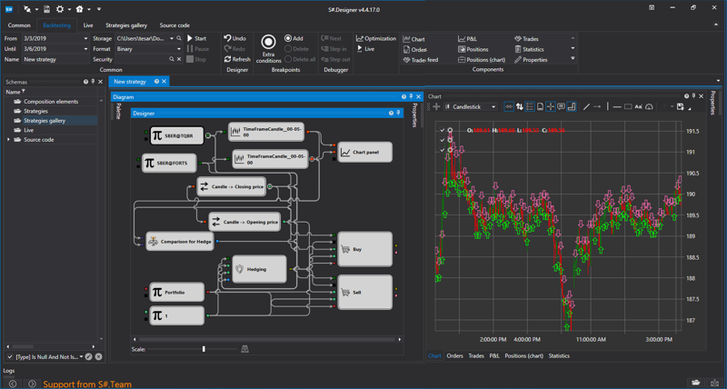The image size is (727, 389).
Task: Open the From date picker dropdown
Action: pos(84,39)
